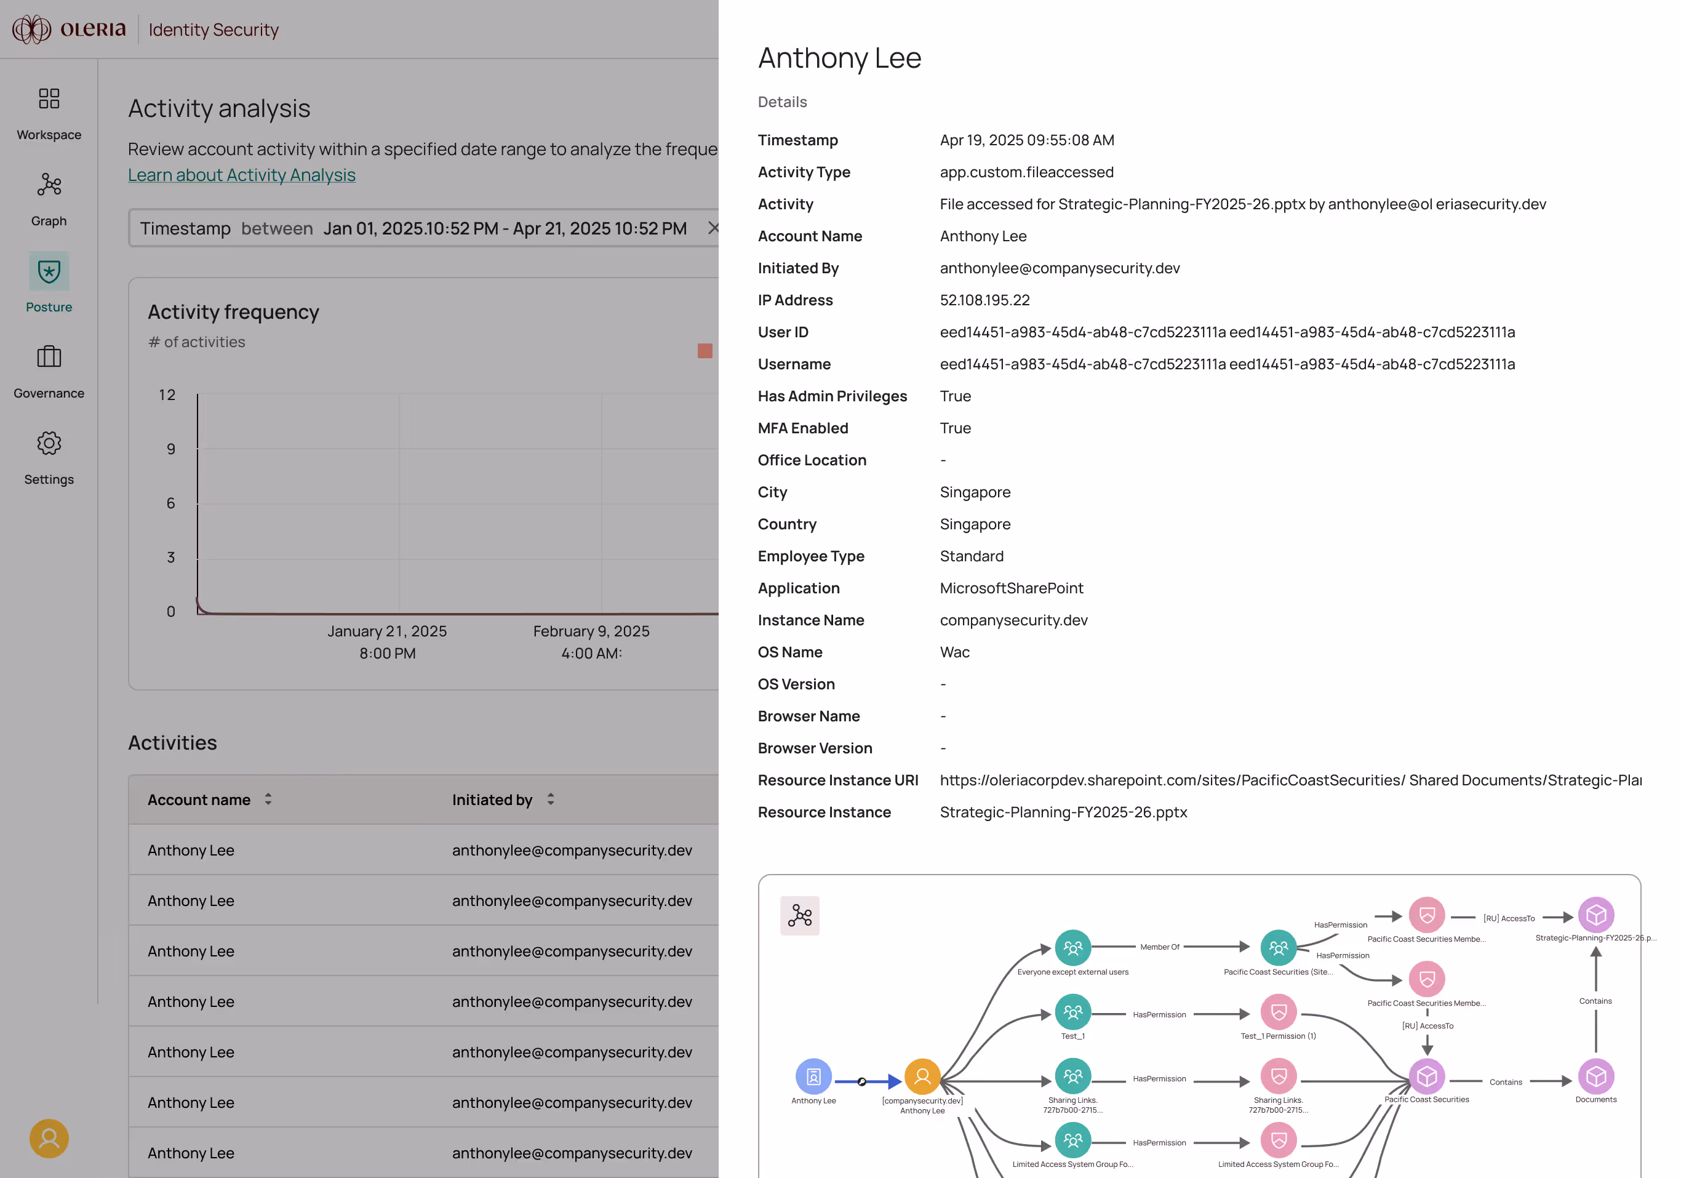This screenshot has height=1178, width=1681.
Task: Click the Documents folder node
Action: click(1595, 1076)
